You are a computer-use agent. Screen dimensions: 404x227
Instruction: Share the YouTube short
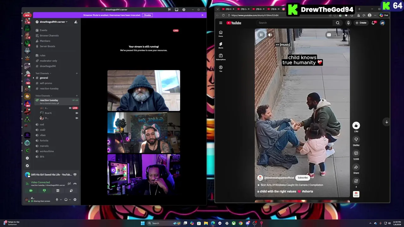(356, 167)
